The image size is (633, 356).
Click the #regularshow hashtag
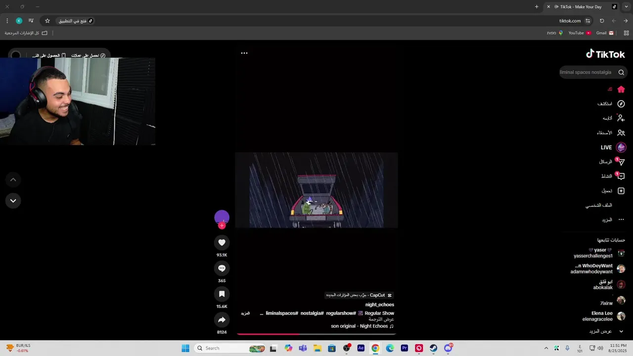pos(341,313)
